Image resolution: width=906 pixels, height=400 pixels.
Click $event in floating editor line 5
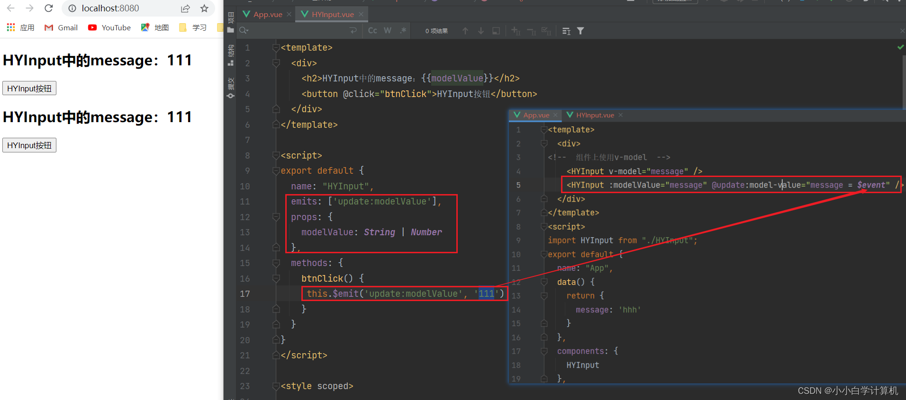coord(871,185)
